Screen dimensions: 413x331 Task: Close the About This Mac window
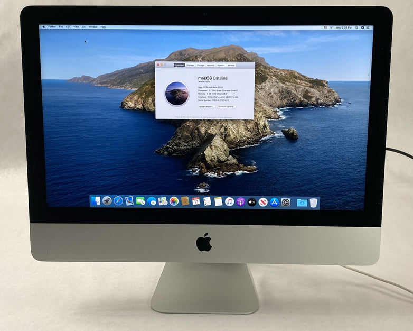(x=158, y=65)
